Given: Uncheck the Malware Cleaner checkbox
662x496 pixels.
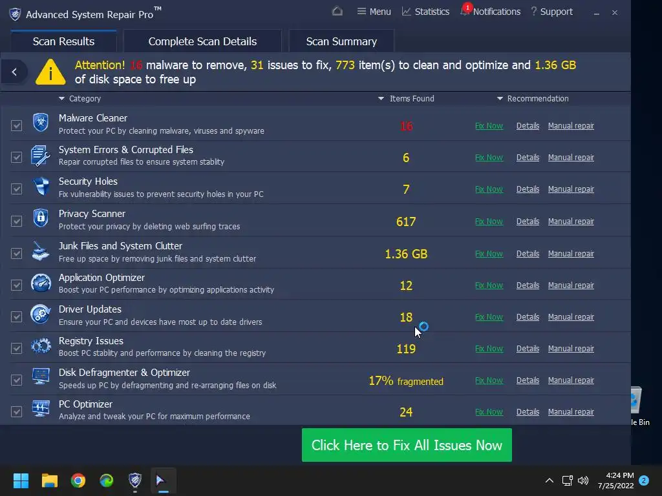Looking at the screenshot, I should [x=16, y=125].
